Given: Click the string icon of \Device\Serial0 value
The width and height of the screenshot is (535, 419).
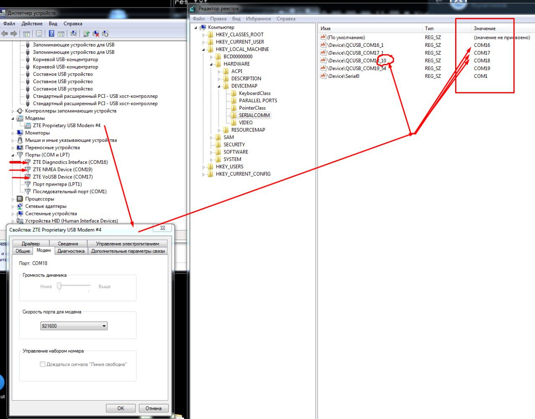Looking at the screenshot, I should point(323,76).
